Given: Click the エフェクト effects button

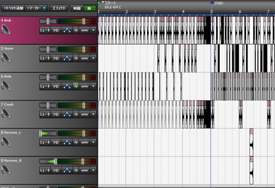Looking at the screenshot, I should point(59,8).
